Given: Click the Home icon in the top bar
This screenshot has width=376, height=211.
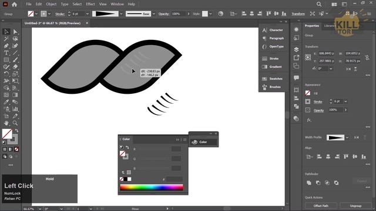Looking at the screenshot, I should [14, 4].
